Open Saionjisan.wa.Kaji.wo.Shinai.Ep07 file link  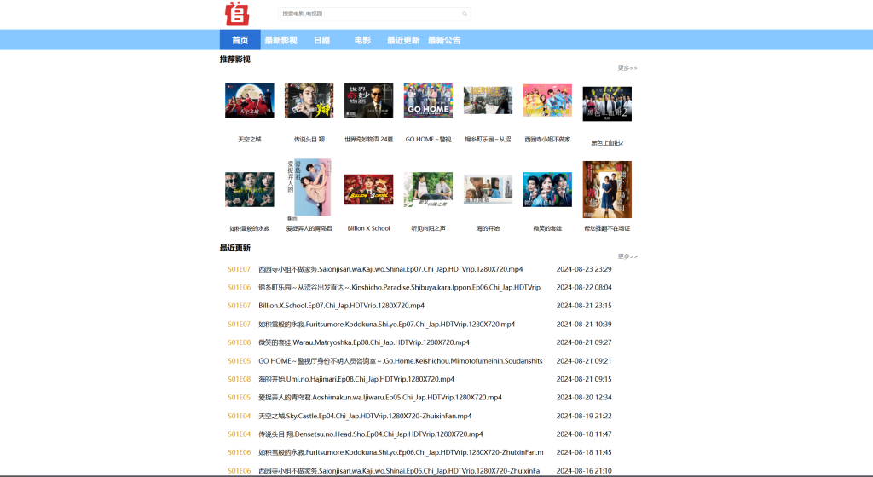[390, 269]
